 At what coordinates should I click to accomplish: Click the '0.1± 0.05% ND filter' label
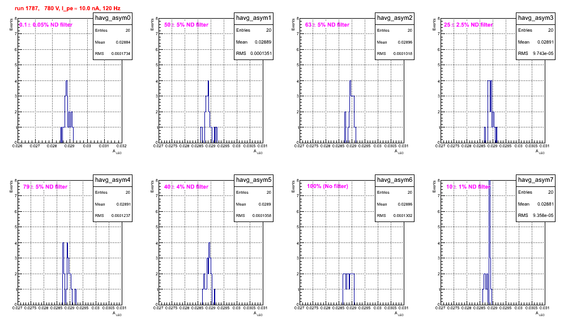click(46, 25)
